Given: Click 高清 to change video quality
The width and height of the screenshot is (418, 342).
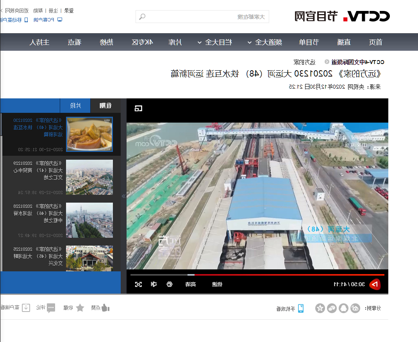Looking at the screenshot, I should 191,285.
